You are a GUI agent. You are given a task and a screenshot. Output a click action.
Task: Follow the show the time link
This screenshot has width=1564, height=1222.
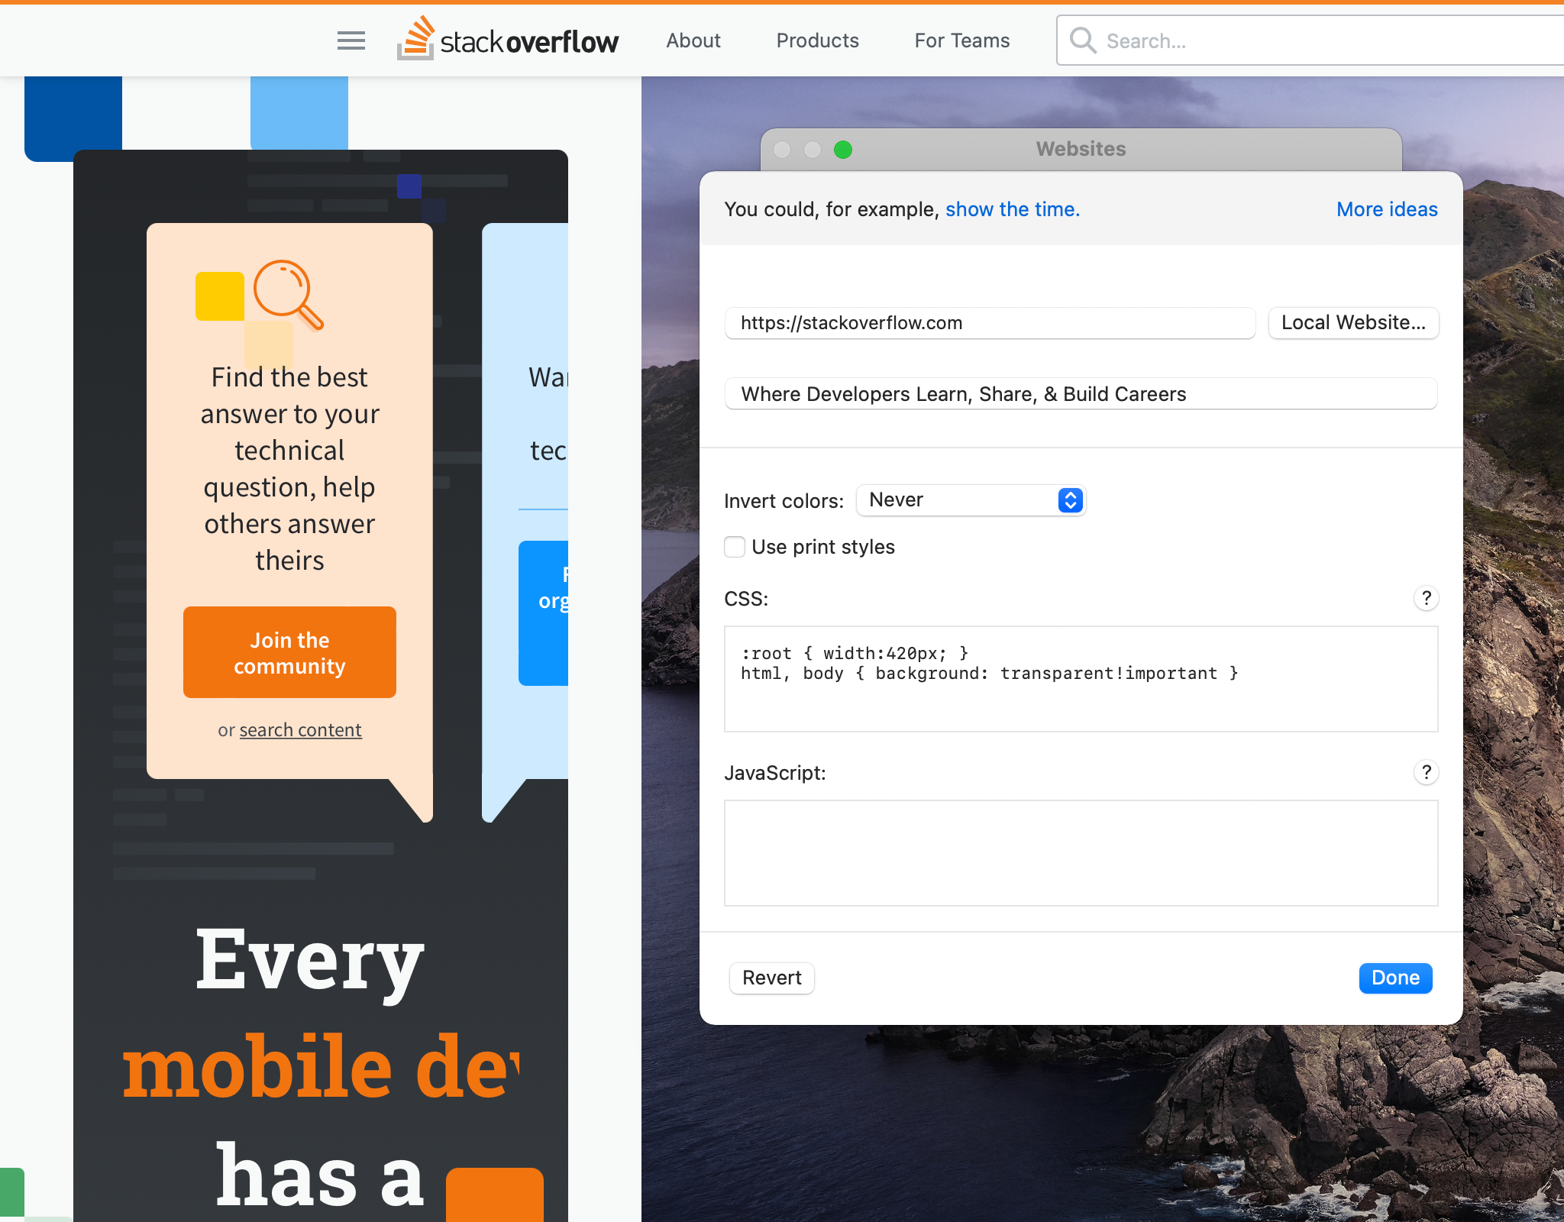click(x=1011, y=209)
